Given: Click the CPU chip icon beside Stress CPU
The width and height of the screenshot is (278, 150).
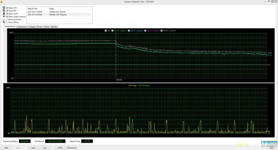Looking at the screenshot, I should click(x=4, y=8).
